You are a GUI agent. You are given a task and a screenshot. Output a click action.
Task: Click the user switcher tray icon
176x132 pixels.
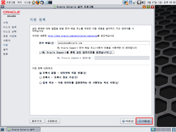[126, 2]
